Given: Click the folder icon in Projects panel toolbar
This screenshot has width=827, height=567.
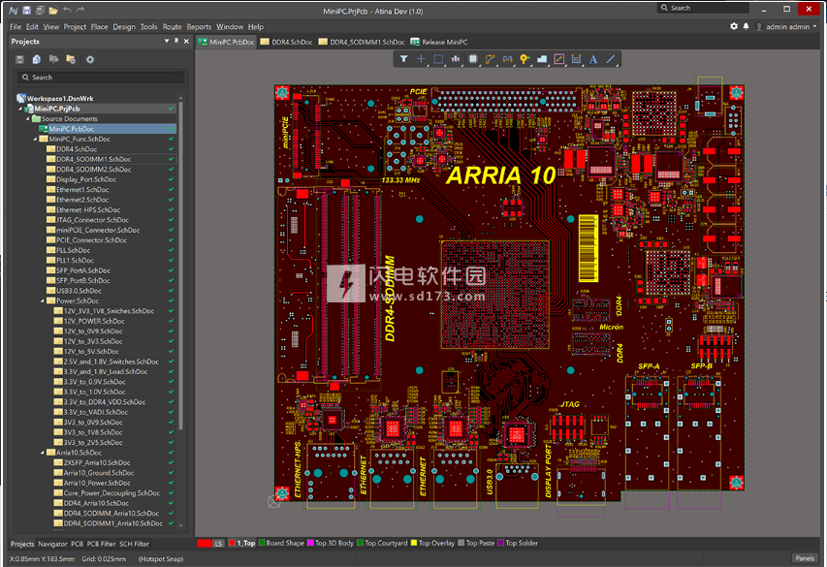Looking at the screenshot, I should click(x=71, y=59).
